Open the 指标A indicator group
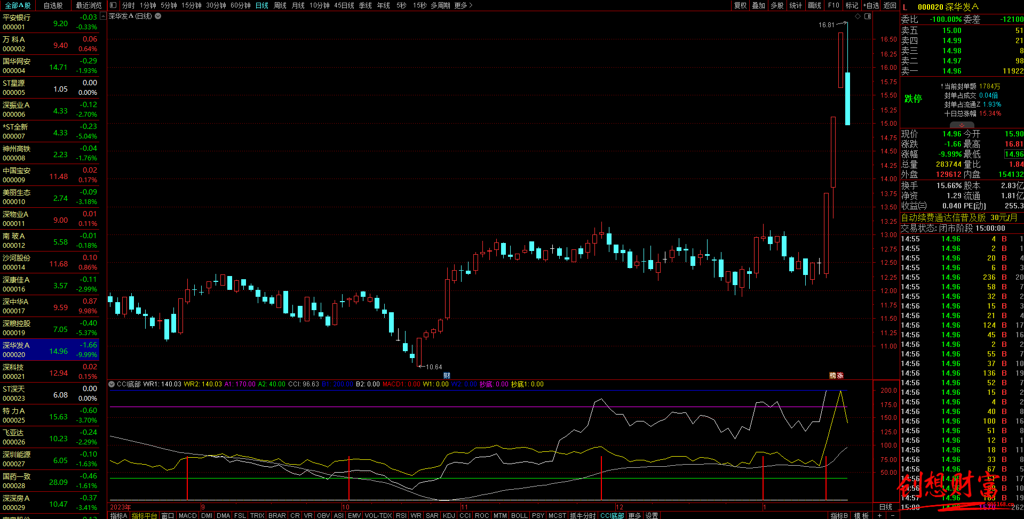 (x=118, y=515)
